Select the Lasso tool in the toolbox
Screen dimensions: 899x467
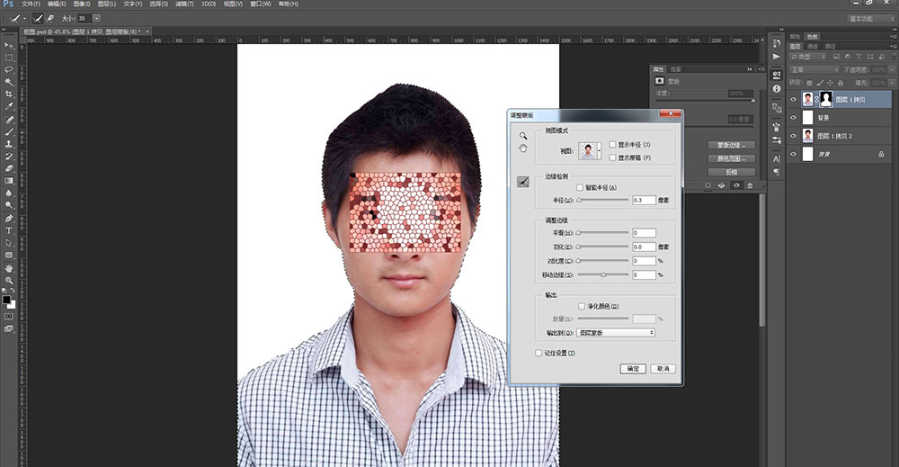(9, 69)
